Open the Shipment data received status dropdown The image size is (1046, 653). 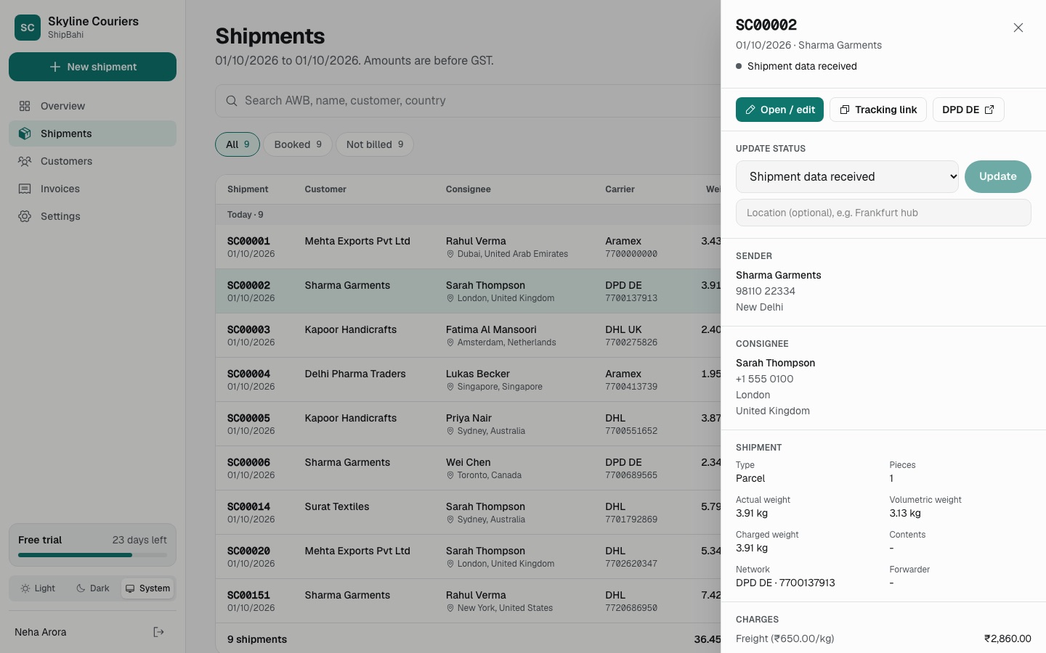(x=847, y=177)
